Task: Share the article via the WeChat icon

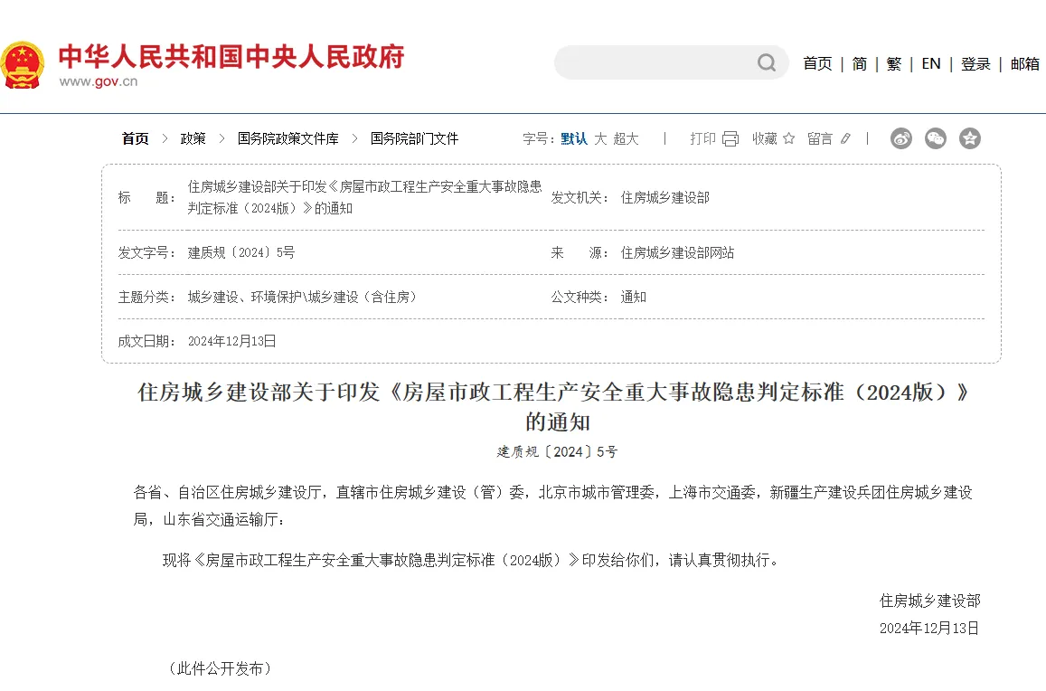Action: pyautogui.click(x=936, y=138)
